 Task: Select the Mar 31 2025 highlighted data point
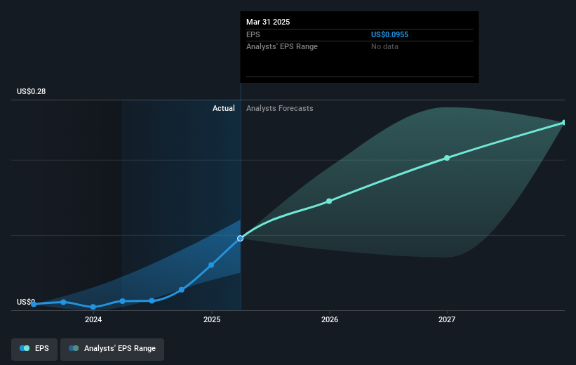pyautogui.click(x=240, y=239)
